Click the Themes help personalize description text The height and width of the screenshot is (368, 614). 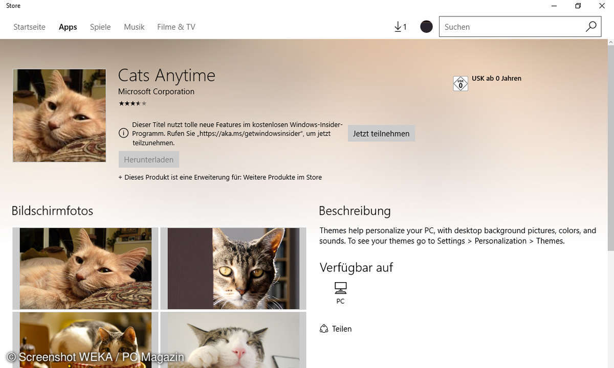pyautogui.click(x=458, y=236)
